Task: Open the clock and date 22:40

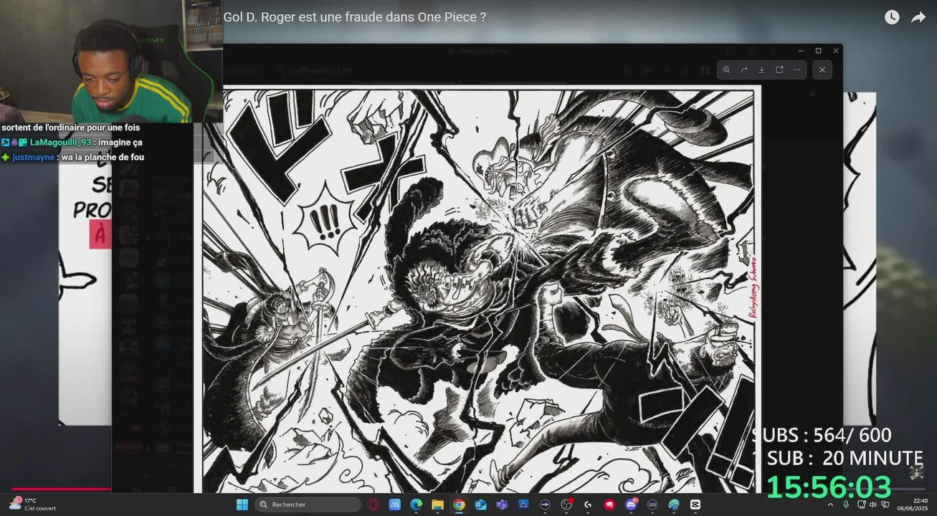Action: (912, 505)
